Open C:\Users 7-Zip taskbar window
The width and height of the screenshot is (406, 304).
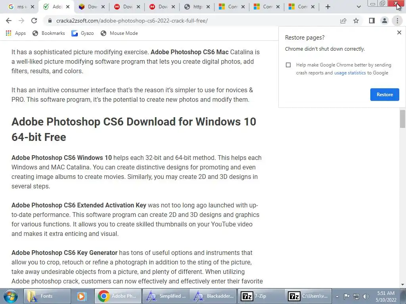(x=308, y=296)
